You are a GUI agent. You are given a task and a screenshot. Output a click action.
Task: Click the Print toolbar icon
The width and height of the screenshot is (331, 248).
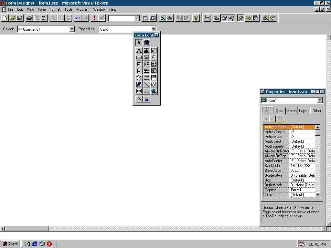coord(29,18)
